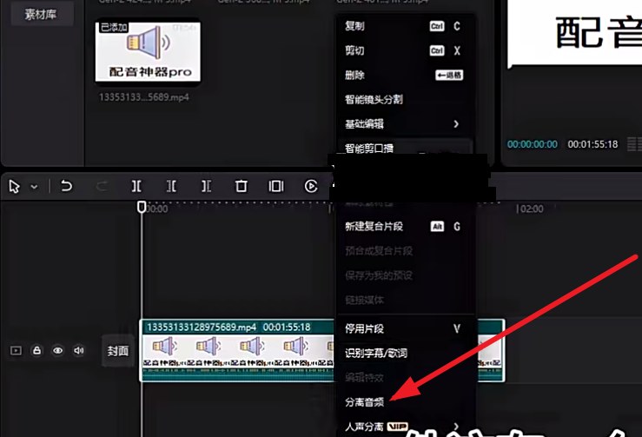Choose 新建复合片段 in the context menu
The image size is (642, 437).
click(x=404, y=227)
